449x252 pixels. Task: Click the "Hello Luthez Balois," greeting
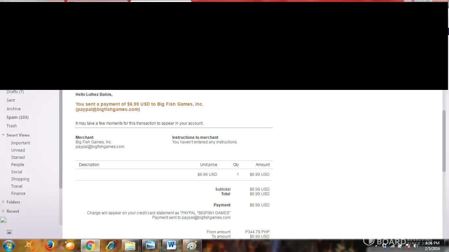pyautogui.click(x=94, y=94)
